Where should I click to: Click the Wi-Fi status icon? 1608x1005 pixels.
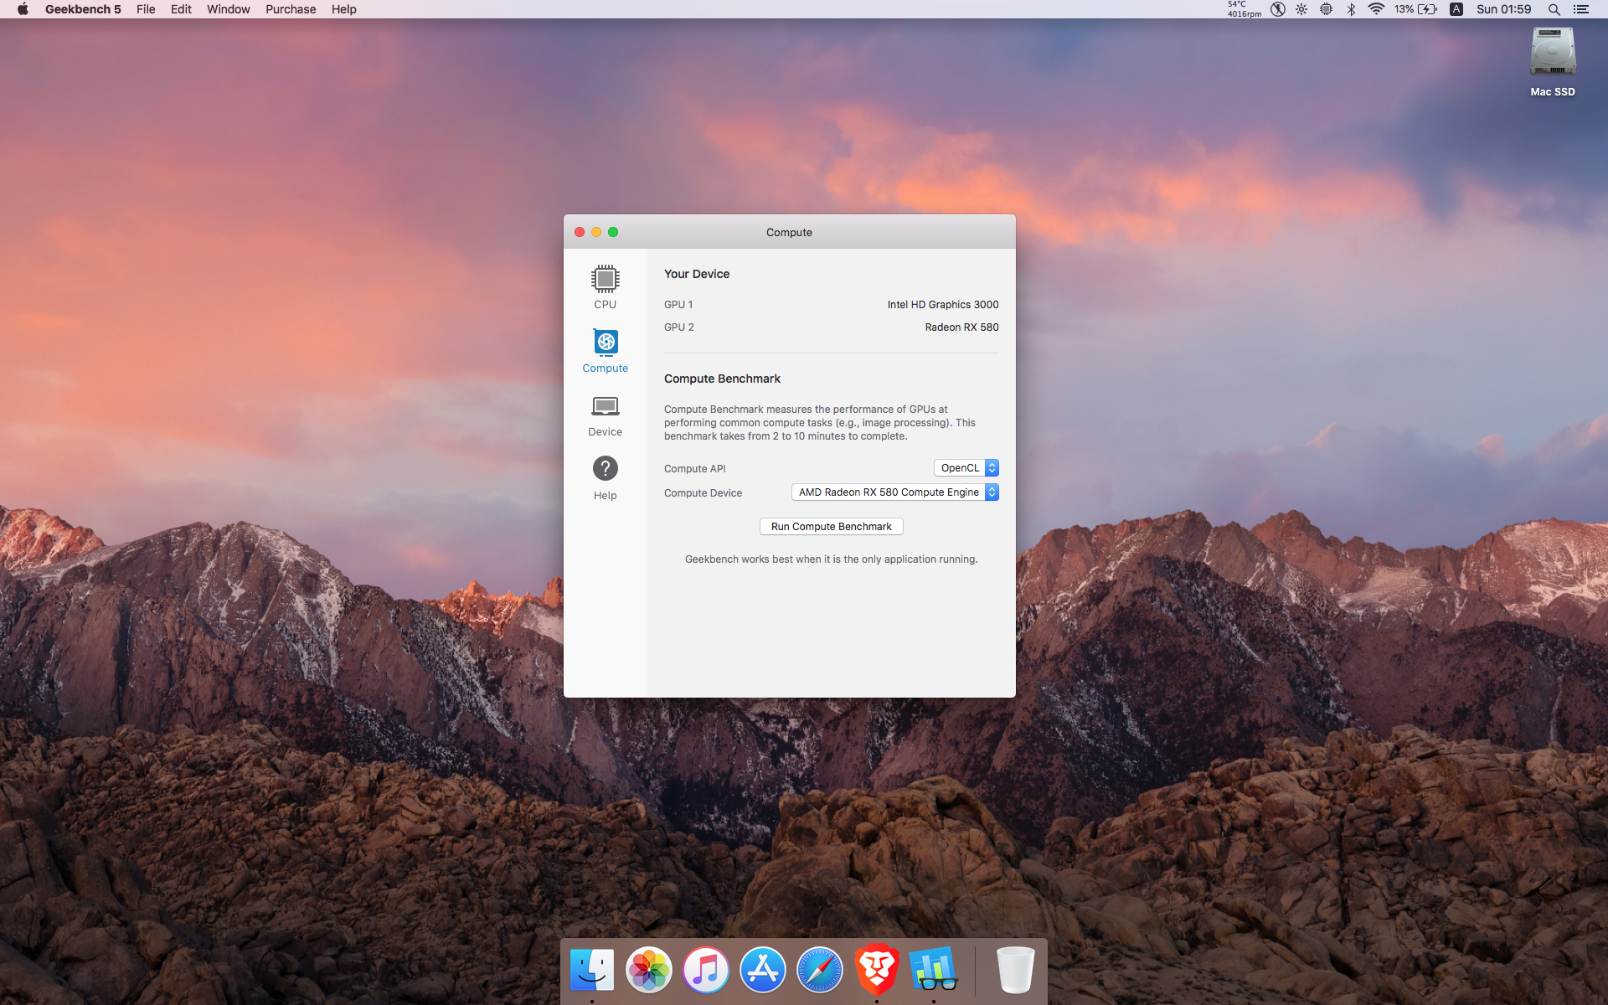click(1376, 9)
